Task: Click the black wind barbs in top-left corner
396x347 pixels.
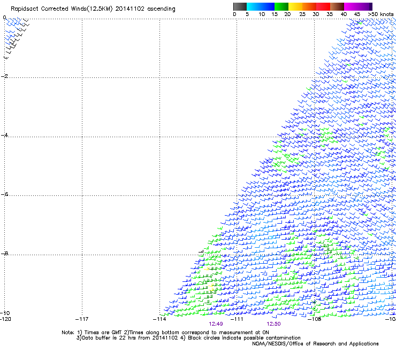Action: (x=17, y=39)
